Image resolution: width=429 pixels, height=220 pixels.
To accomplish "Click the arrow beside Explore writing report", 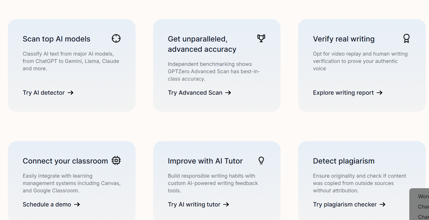I will pos(380,93).
